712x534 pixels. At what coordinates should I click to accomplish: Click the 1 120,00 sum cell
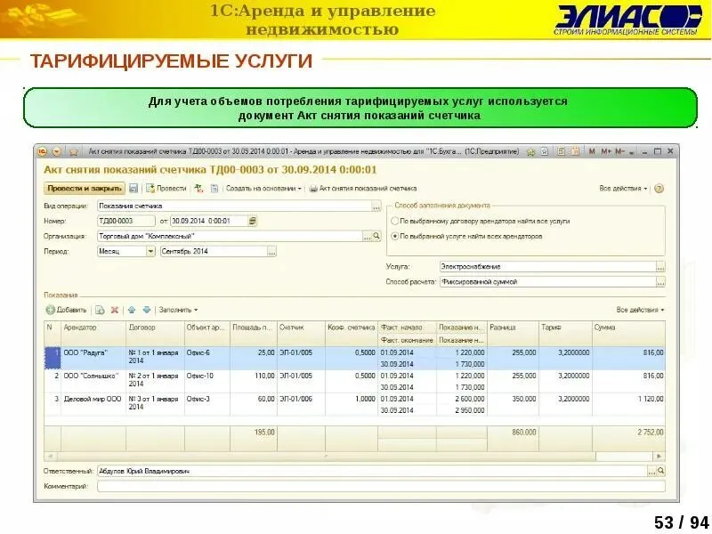click(x=629, y=405)
